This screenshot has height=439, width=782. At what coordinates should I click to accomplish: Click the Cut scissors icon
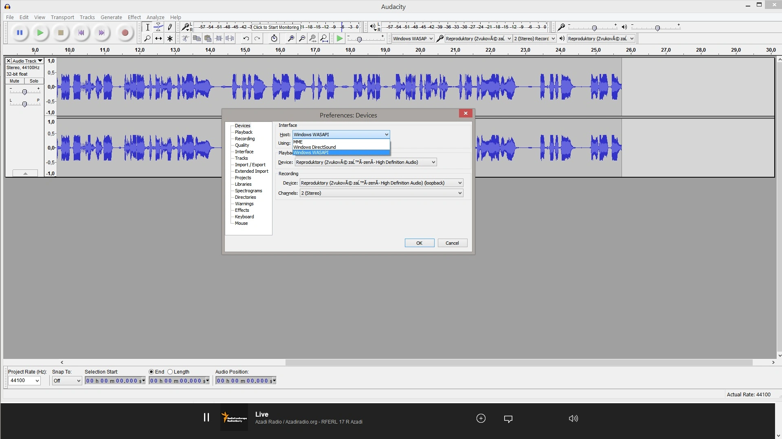point(185,38)
